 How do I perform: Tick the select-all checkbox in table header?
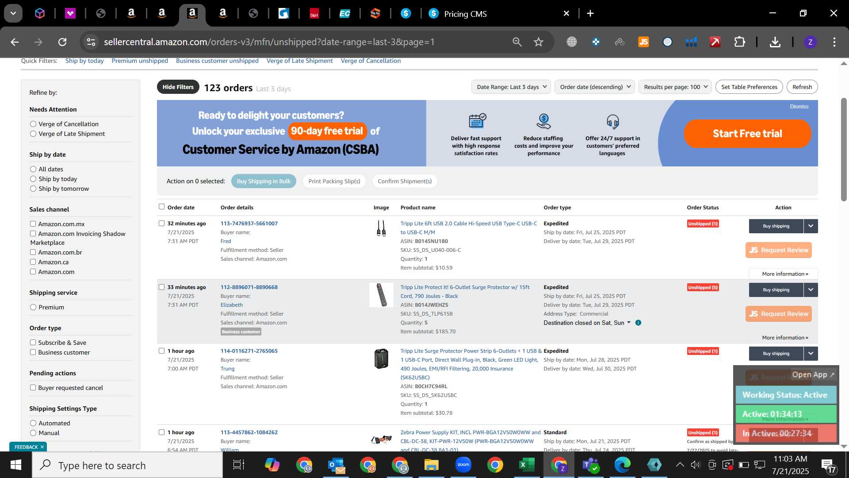161,207
